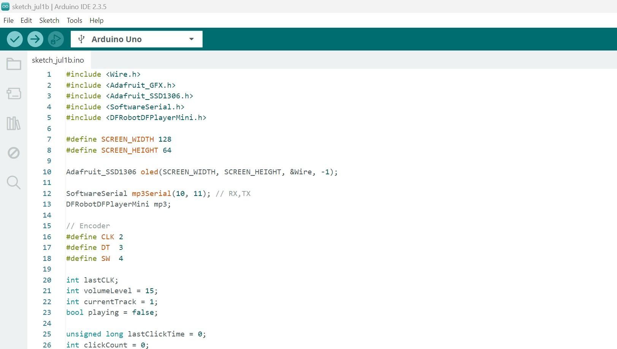The width and height of the screenshot is (617, 349).
Task: Click line number 20 in gutter
Action: (47, 280)
